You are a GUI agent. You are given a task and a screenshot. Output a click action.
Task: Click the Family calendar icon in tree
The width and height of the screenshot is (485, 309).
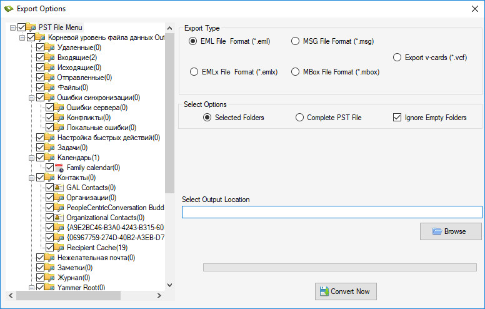[x=60, y=168]
